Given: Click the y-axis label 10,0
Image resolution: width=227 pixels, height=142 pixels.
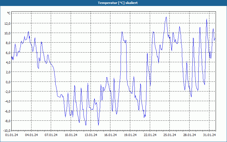Looking at the screenshot, I should [x=7, y=33].
